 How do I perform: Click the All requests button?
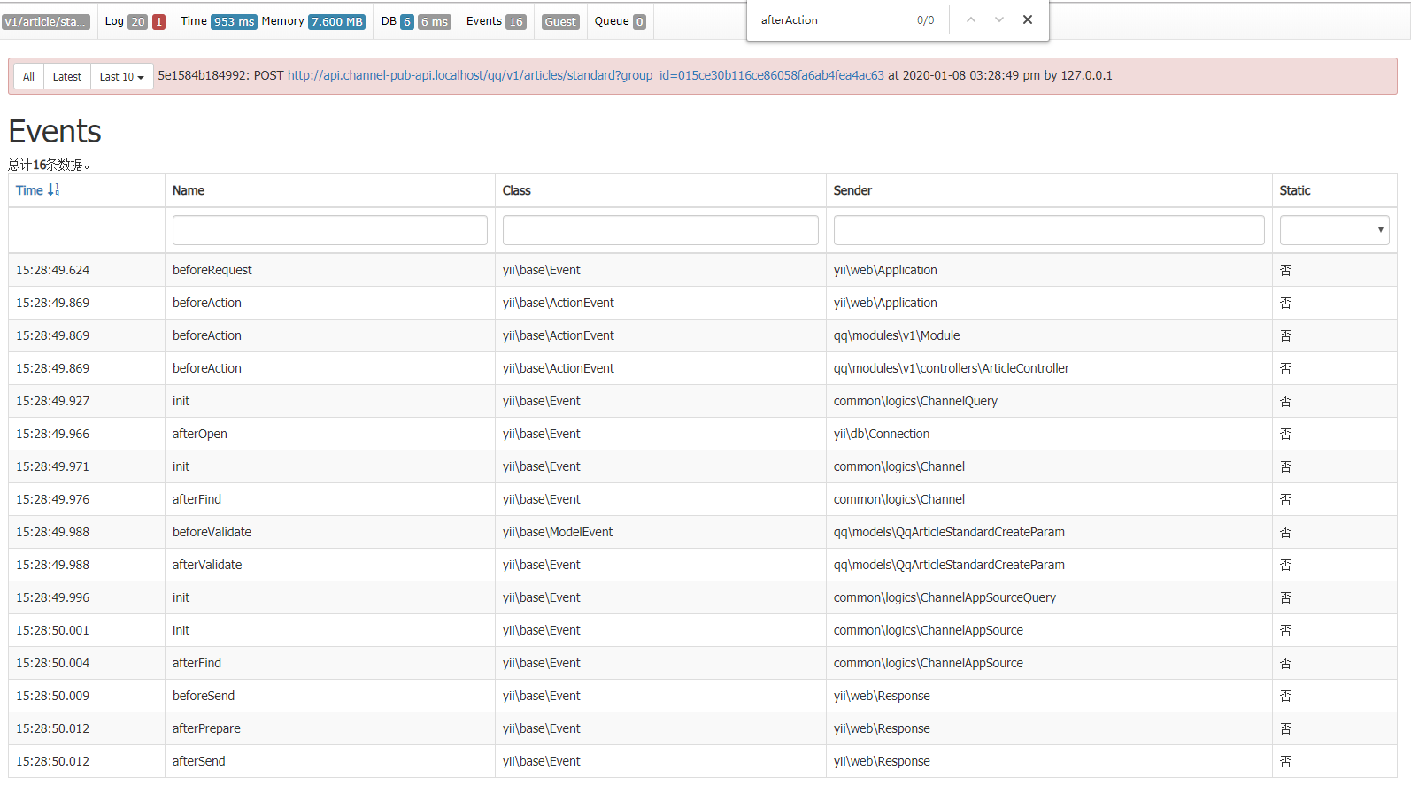[28, 77]
